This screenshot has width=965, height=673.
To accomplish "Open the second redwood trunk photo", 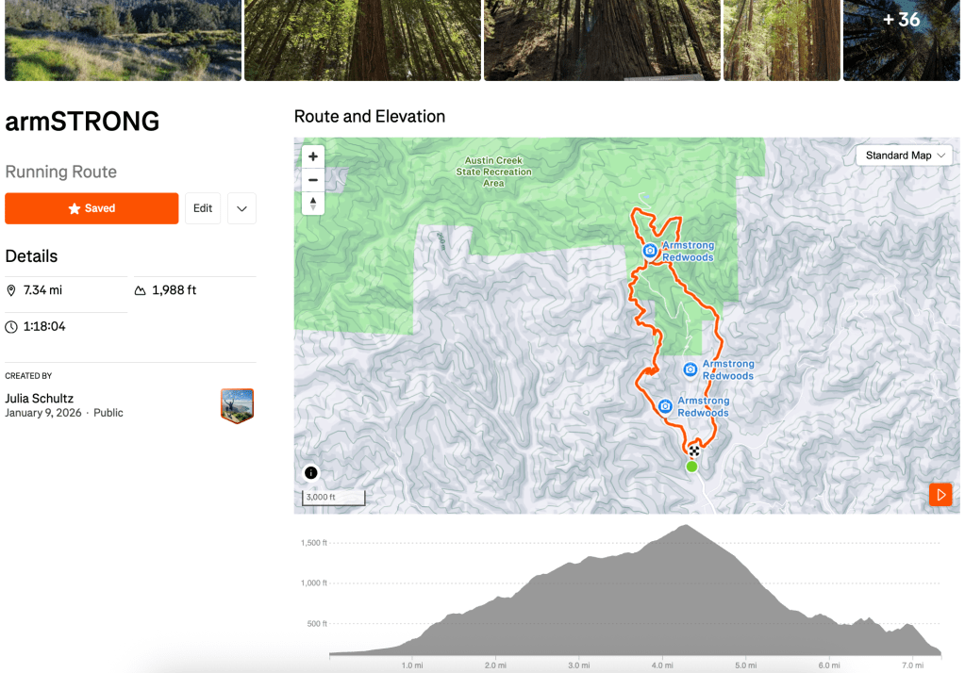I will click(363, 40).
